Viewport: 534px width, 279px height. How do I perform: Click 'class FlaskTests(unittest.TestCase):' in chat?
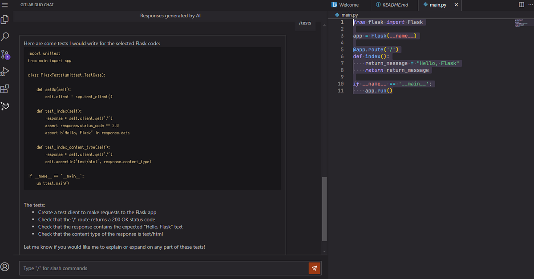[x=67, y=75]
